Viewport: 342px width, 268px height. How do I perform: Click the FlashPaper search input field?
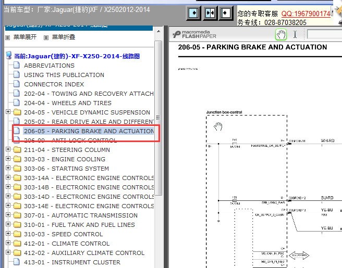click(x=324, y=34)
